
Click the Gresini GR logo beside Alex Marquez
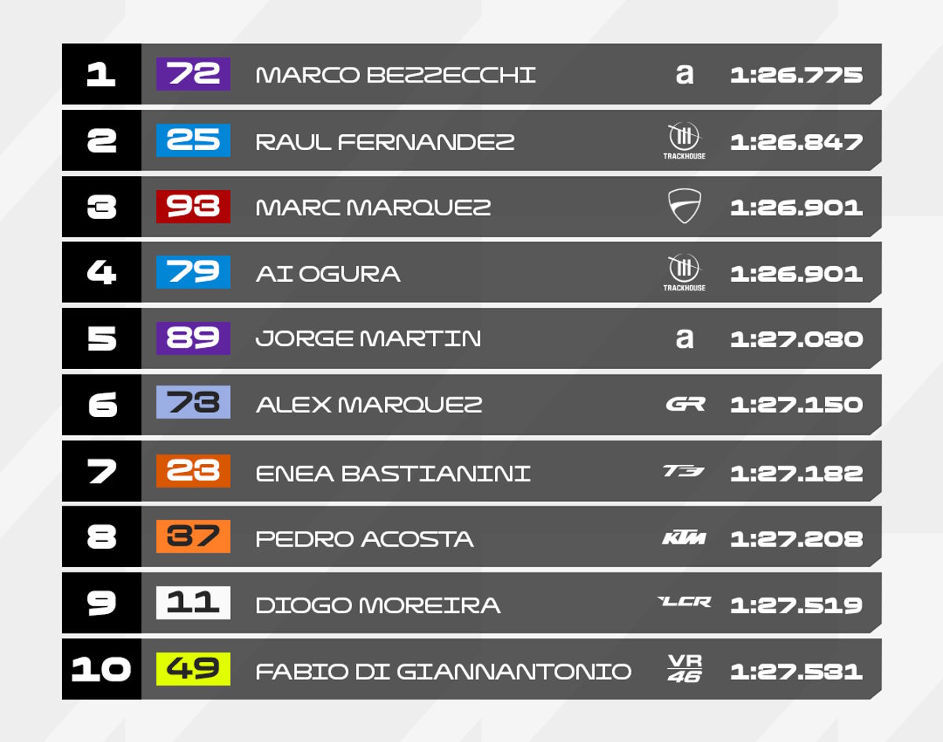685,404
